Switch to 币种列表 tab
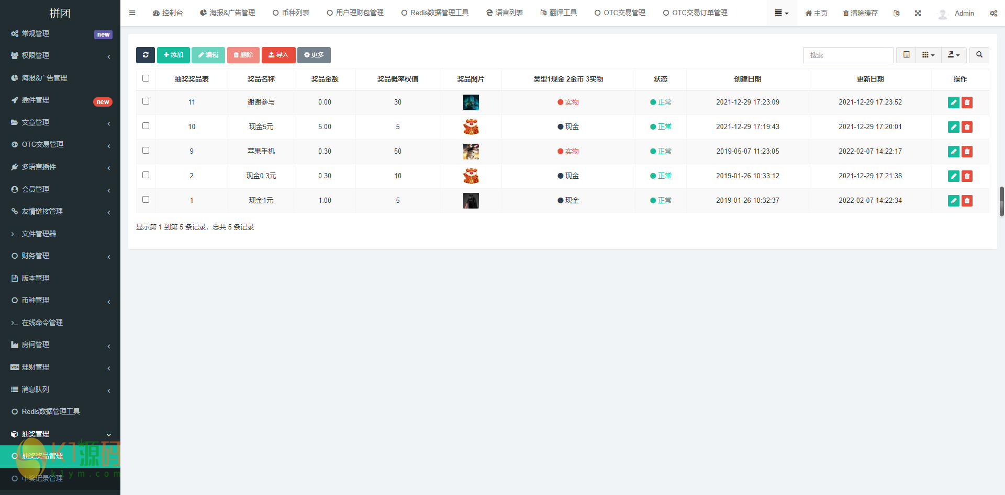This screenshot has width=1005, height=495. point(291,13)
